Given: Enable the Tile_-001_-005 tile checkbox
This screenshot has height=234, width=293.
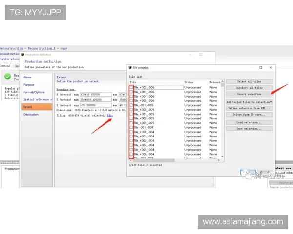Looking at the screenshot, I should tap(131, 105).
